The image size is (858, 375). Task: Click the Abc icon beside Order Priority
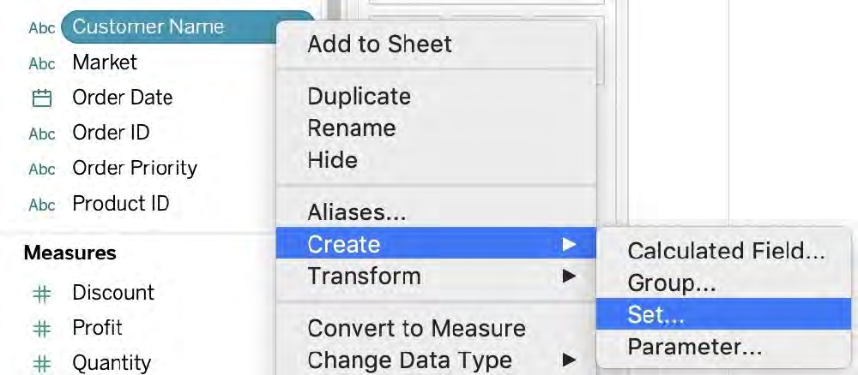coord(42,170)
